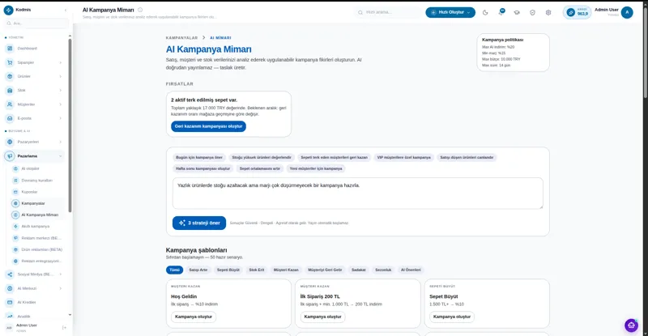The height and width of the screenshot is (336, 648).
Task: Select the Stok Erit template filter
Action: 256,270
